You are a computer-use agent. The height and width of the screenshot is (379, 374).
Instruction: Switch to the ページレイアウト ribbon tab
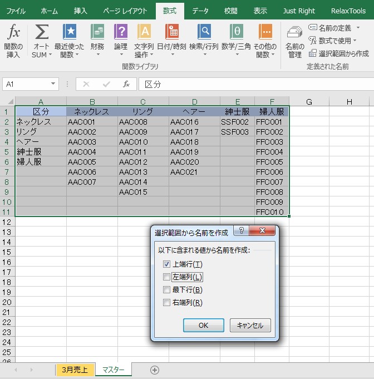pyautogui.click(x=125, y=11)
